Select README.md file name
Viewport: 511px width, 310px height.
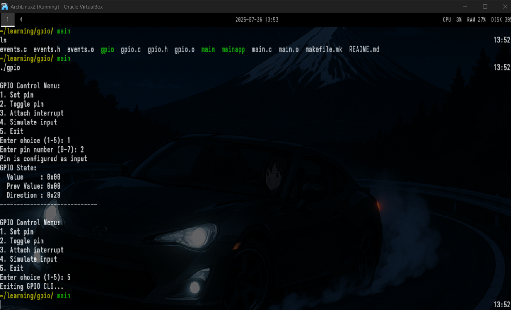click(x=364, y=49)
